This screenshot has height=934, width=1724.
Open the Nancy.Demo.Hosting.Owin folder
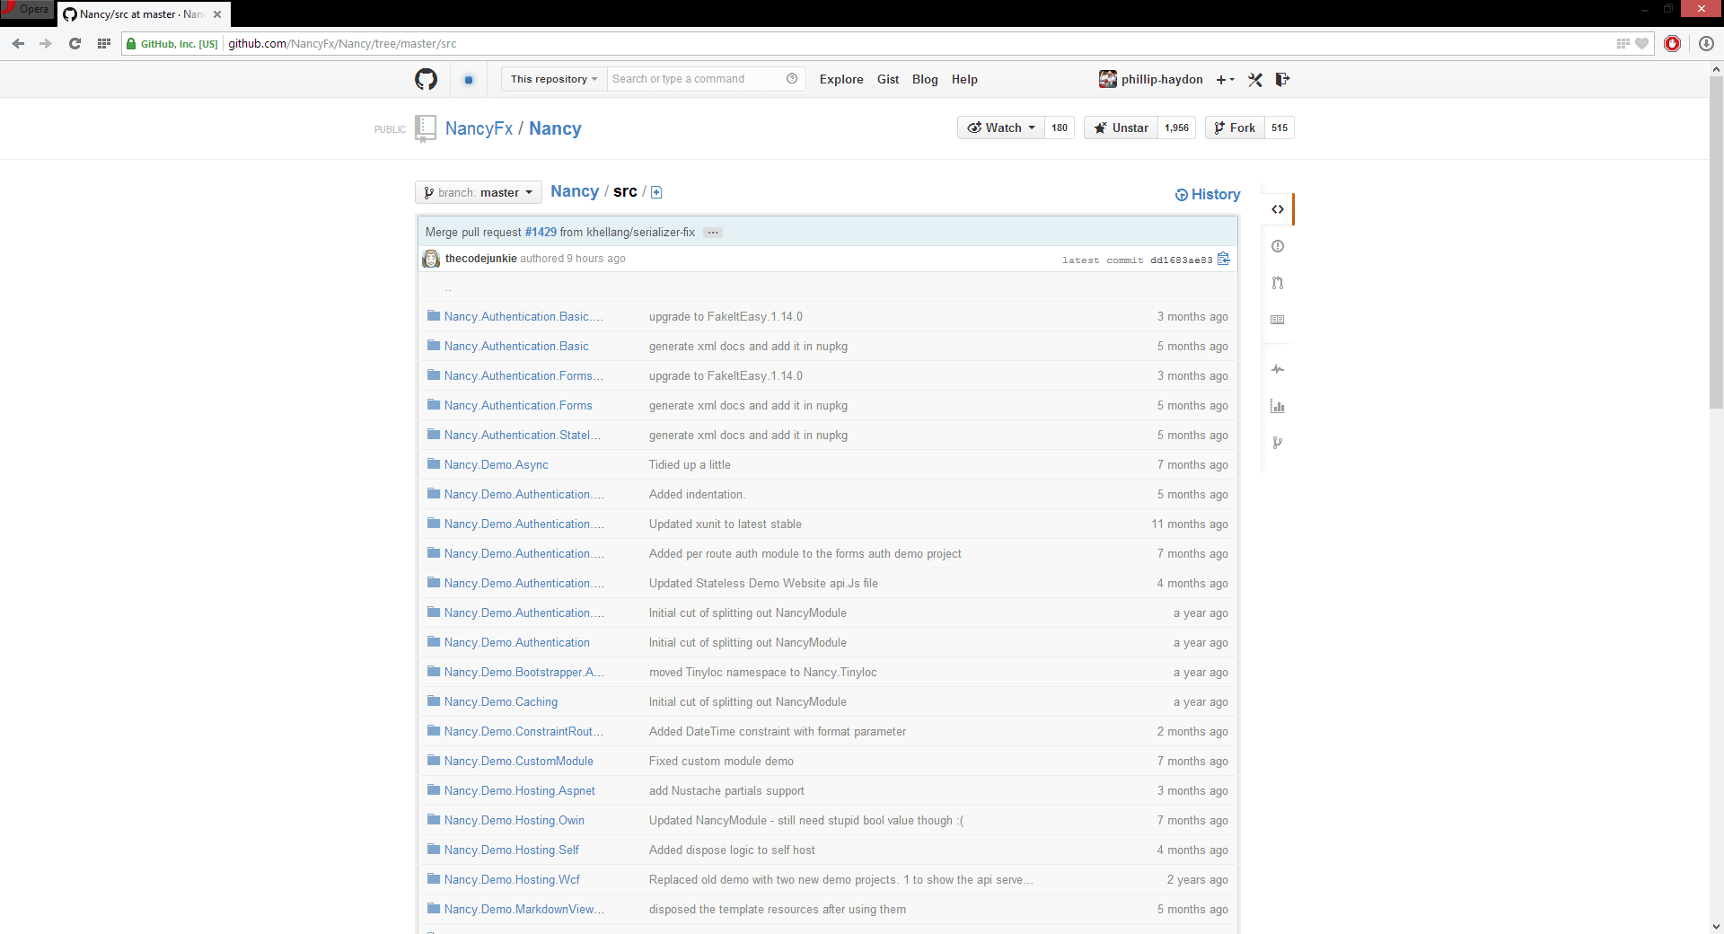tap(514, 820)
